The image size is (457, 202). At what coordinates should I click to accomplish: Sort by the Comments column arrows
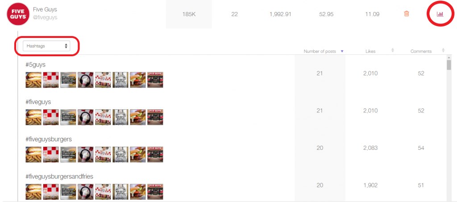pyautogui.click(x=443, y=50)
